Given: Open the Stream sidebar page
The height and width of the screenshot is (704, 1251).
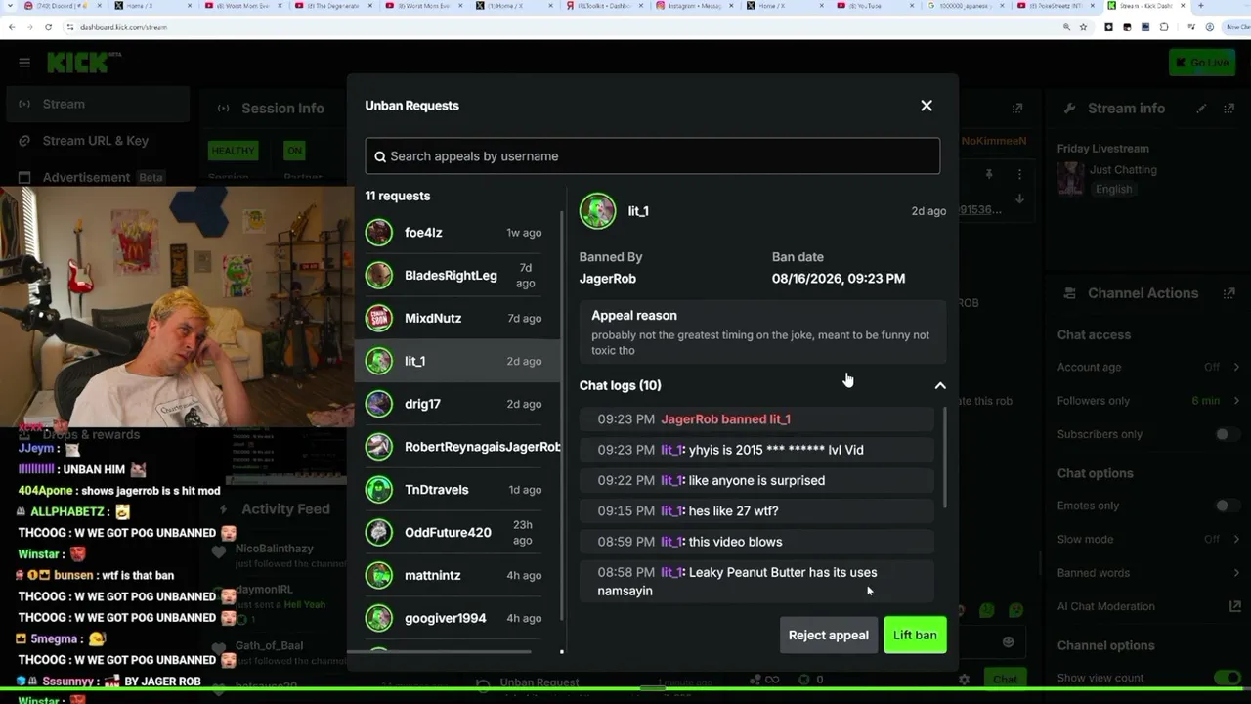Looking at the screenshot, I should coord(96,104).
